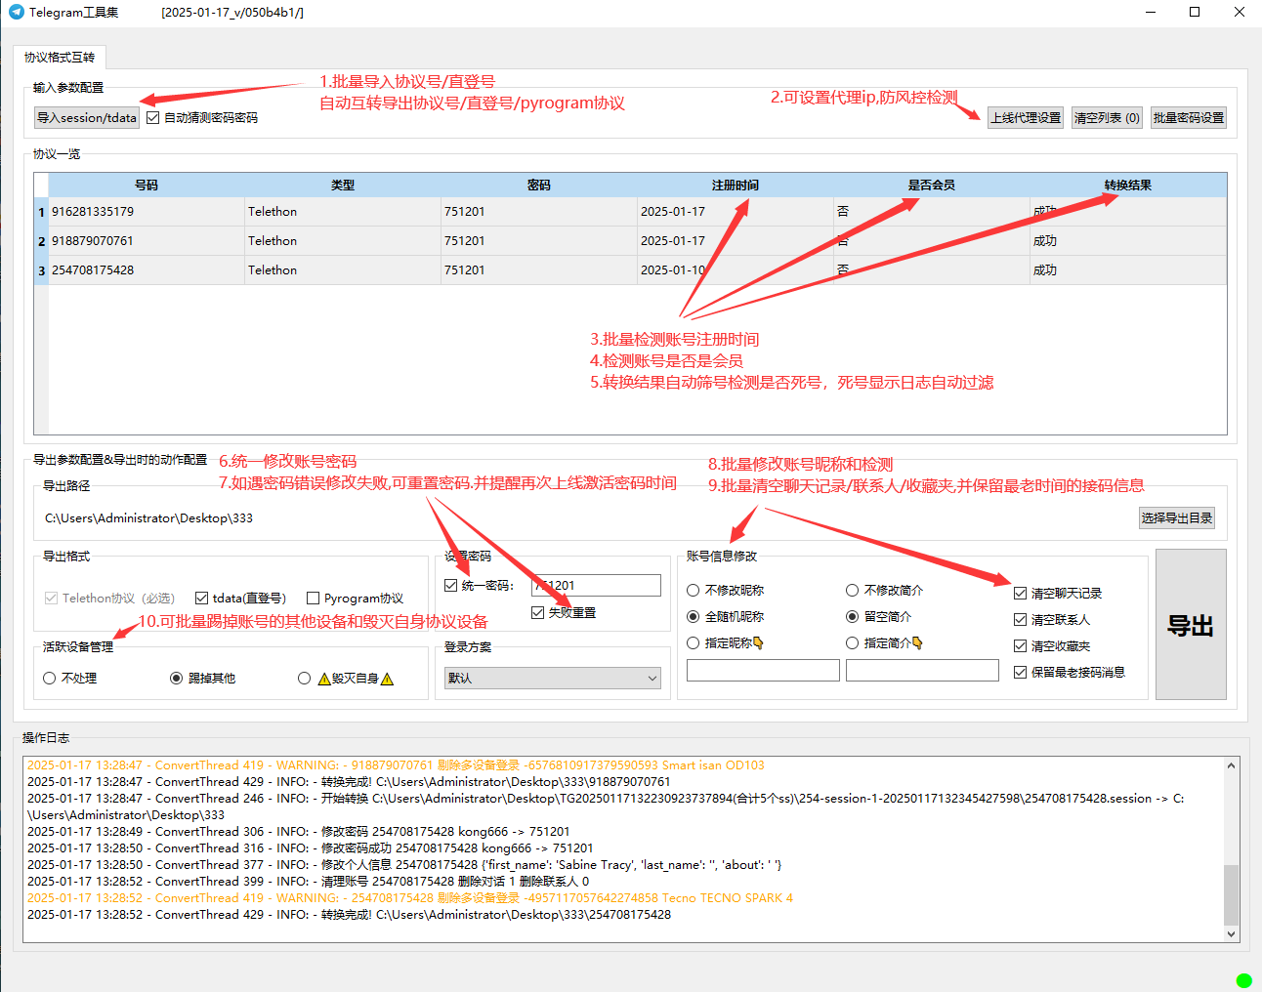This screenshot has width=1262, height=992.
Task: Click the unified password input field
Action: tap(597, 586)
